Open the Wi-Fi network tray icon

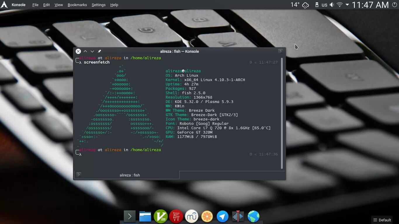(x=339, y=5)
